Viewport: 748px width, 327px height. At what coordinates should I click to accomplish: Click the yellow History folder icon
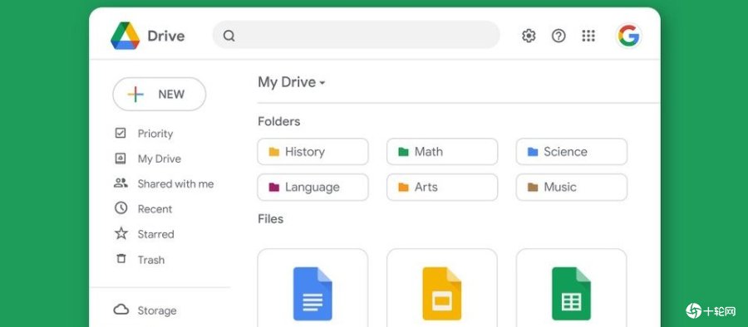click(273, 152)
